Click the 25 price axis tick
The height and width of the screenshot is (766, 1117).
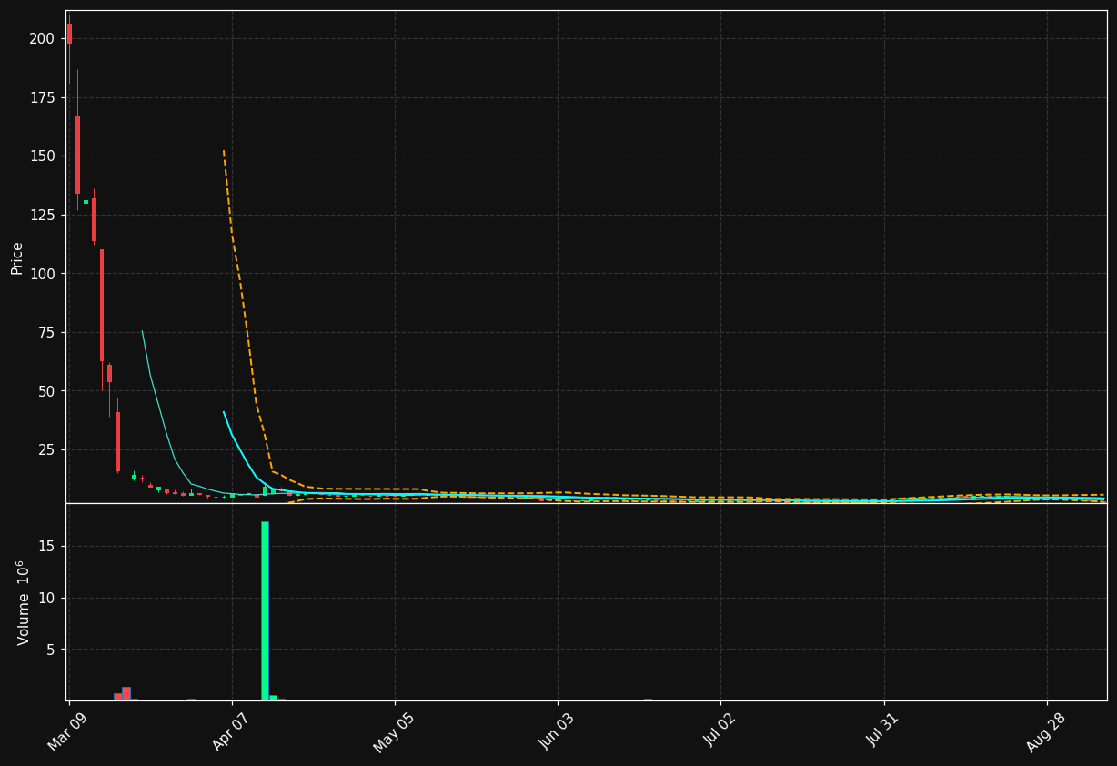pos(46,450)
